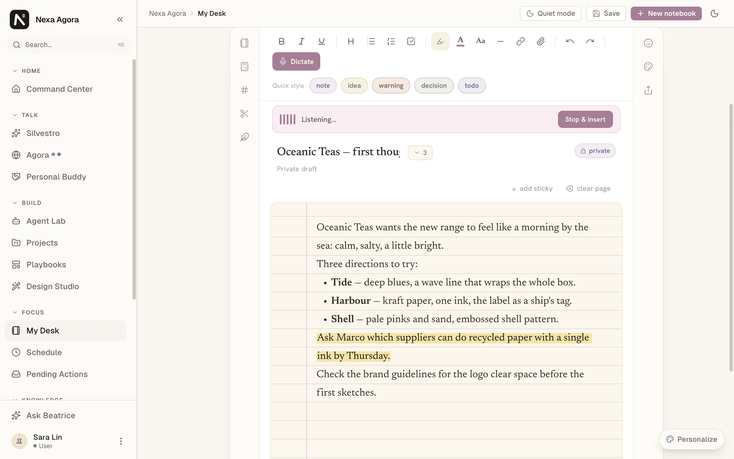This screenshot has height=459, width=734.
Task: Apply the note quick style
Action: (323, 85)
